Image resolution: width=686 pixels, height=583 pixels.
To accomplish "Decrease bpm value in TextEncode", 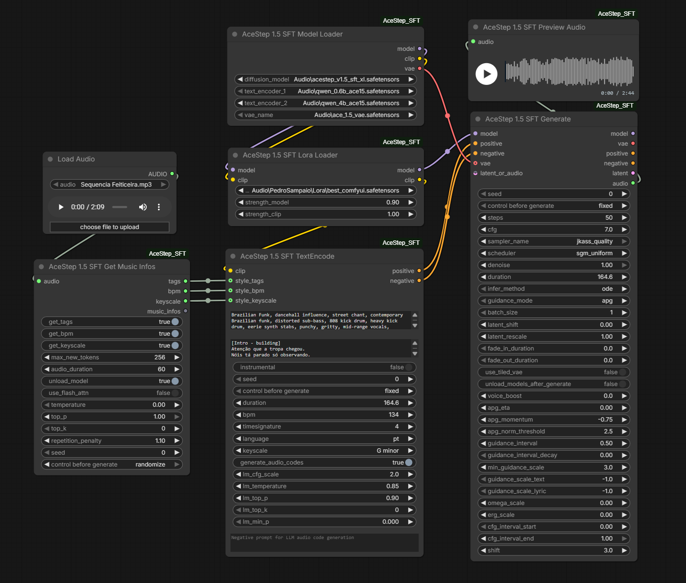I will [238, 415].
